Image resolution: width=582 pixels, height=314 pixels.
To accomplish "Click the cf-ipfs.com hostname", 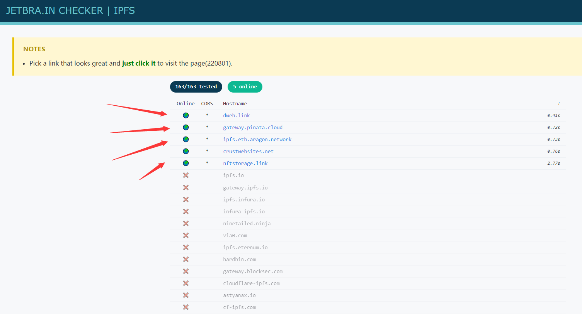I will pos(240,307).
